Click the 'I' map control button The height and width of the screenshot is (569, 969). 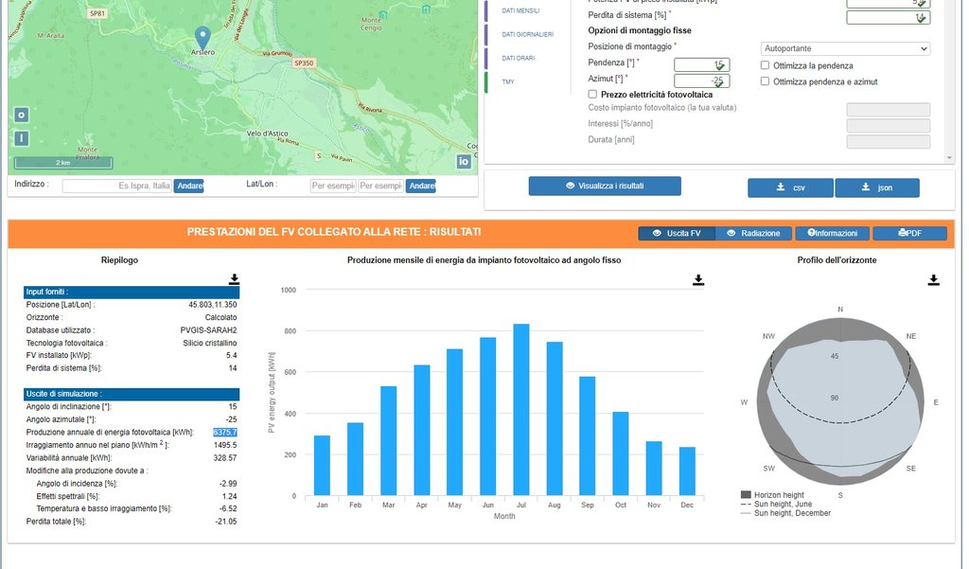(21, 138)
